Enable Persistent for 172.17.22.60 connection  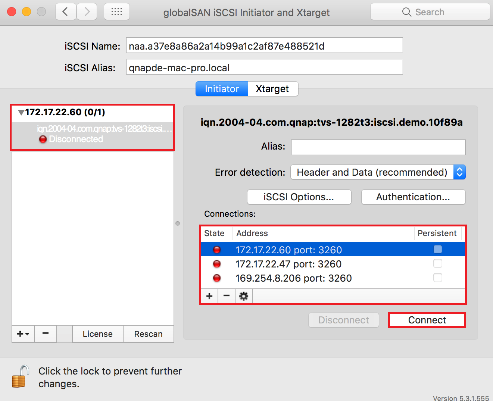pos(437,249)
